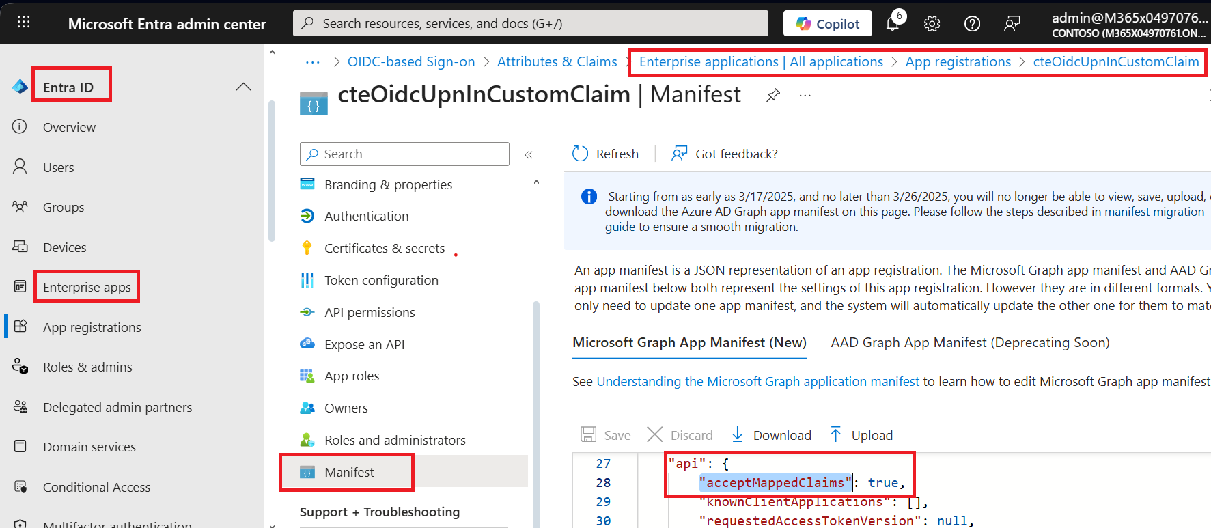This screenshot has height=528, width=1211.
Task: Click the acceptMappedClaims key in editor
Action: [x=775, y=483]
